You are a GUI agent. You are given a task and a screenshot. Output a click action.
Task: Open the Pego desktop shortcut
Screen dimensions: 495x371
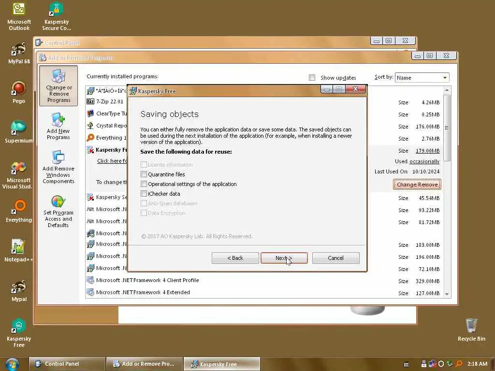point(19,92)
